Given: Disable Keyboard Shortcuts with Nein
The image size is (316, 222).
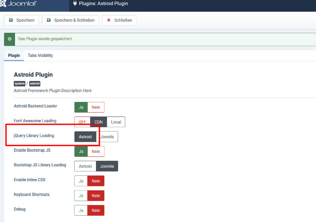Looking at the screenshot, I should [96, 196].
